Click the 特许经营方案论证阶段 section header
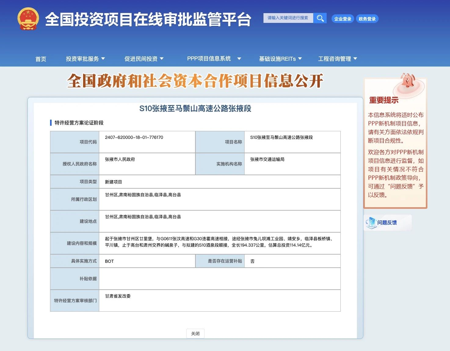The width and height of the screenshot is (450, 351). pyautogui.click(x=79, y=123)
